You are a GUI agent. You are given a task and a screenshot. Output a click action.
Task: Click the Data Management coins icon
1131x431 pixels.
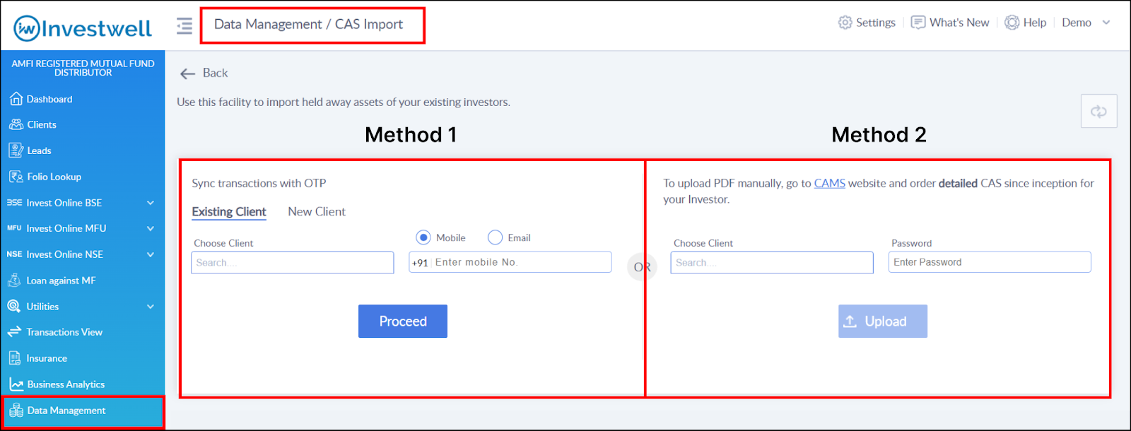pos(16,411)
